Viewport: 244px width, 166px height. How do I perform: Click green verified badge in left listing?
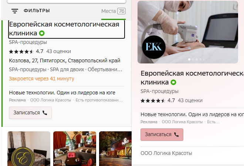pyautogui.click(x=42, y=33)
